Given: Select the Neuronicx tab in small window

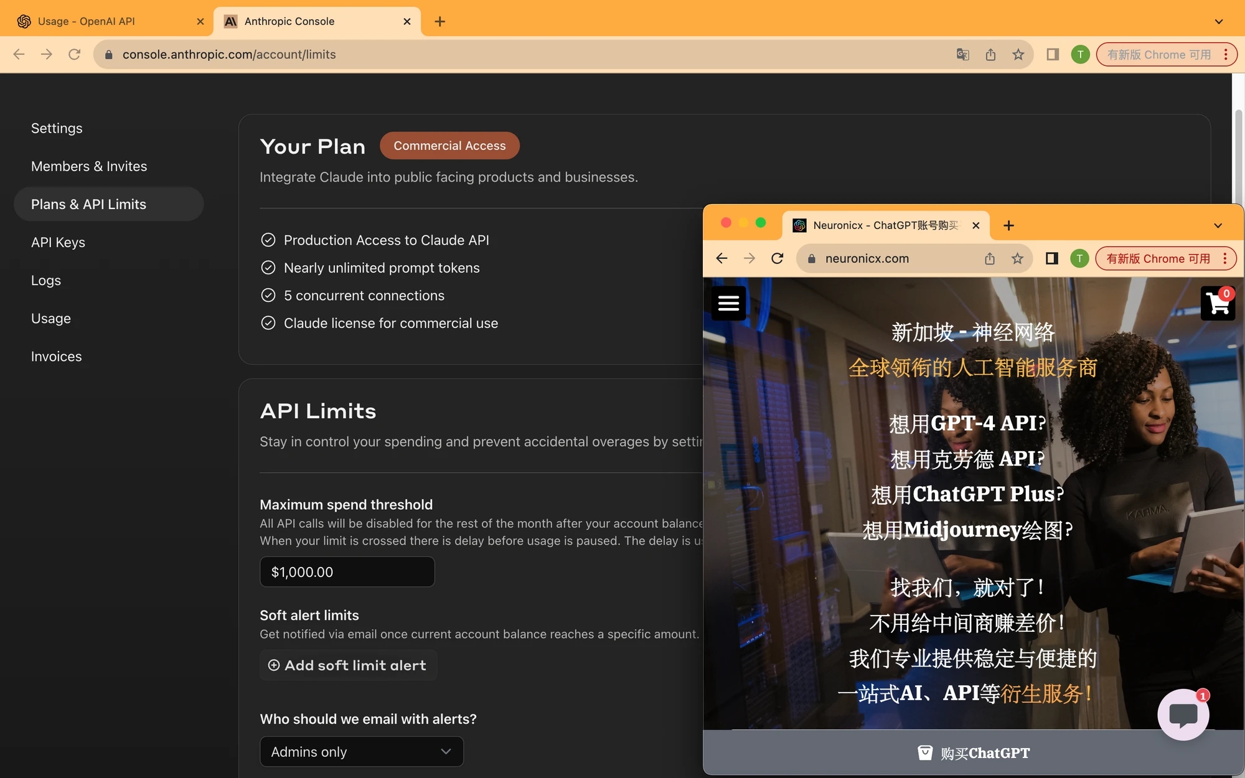Looking at the screenshot, I should [x=884, y=225].
